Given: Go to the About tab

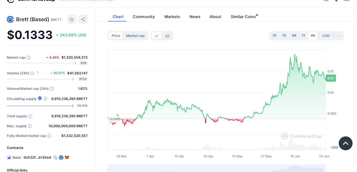Looking at the screenshot, I should [215, 17].
